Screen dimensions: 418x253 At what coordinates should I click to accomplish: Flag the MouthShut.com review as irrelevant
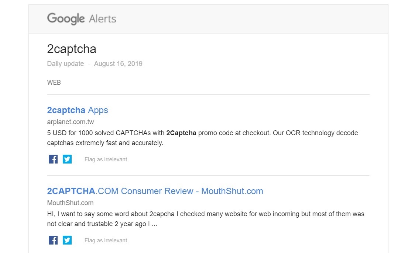point(106,240)
